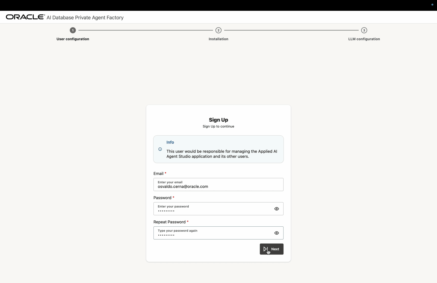Click the green status dot near the top right
This screenshot has width=437, height=283.
point(432,5)
